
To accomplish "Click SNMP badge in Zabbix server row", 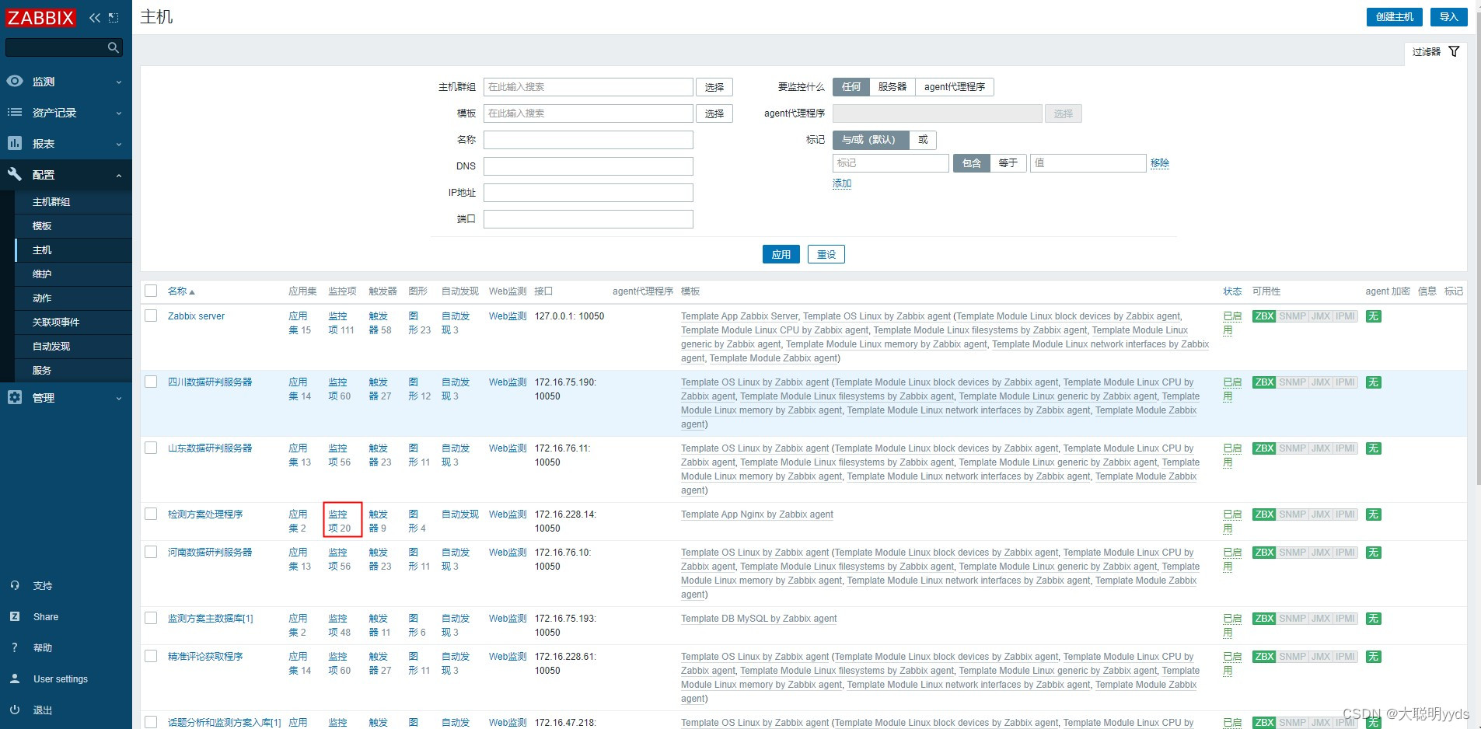I will coord(1293,316).
